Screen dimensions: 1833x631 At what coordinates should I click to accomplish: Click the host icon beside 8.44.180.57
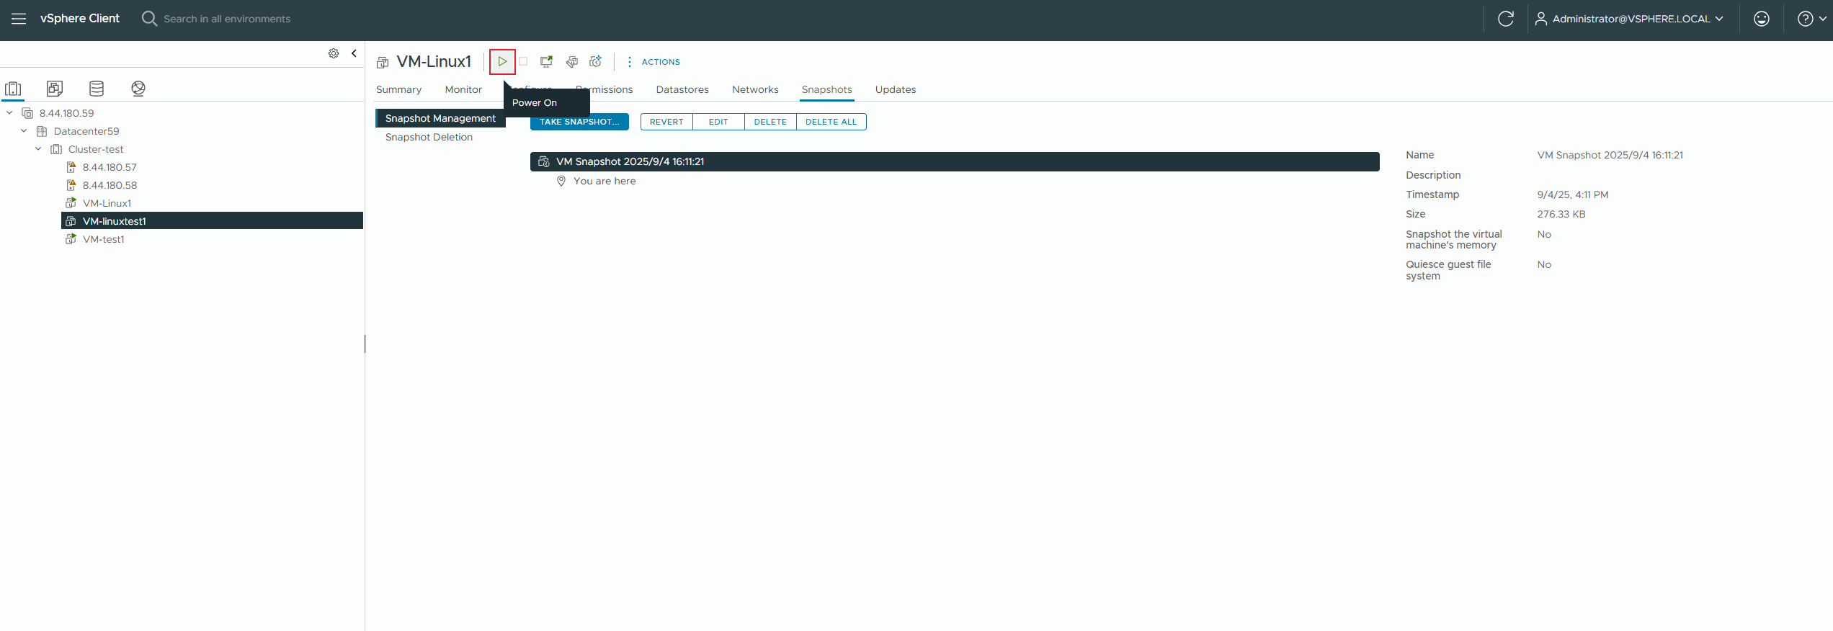(x=71, y=167)
